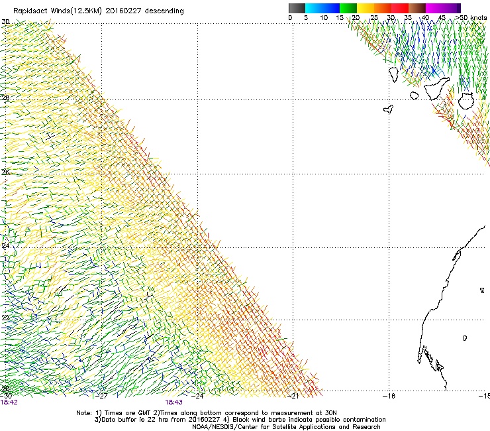Image resolution: width=490 pixels, height=431 pixels.
Task: Click the longitude label '-24'
Action: tap(197, 396)
